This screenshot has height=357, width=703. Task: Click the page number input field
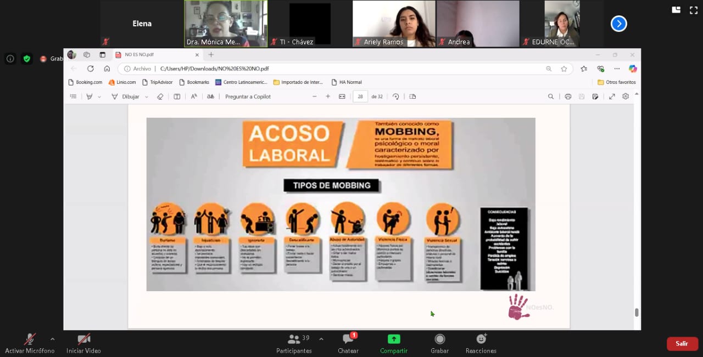(360, 97)
